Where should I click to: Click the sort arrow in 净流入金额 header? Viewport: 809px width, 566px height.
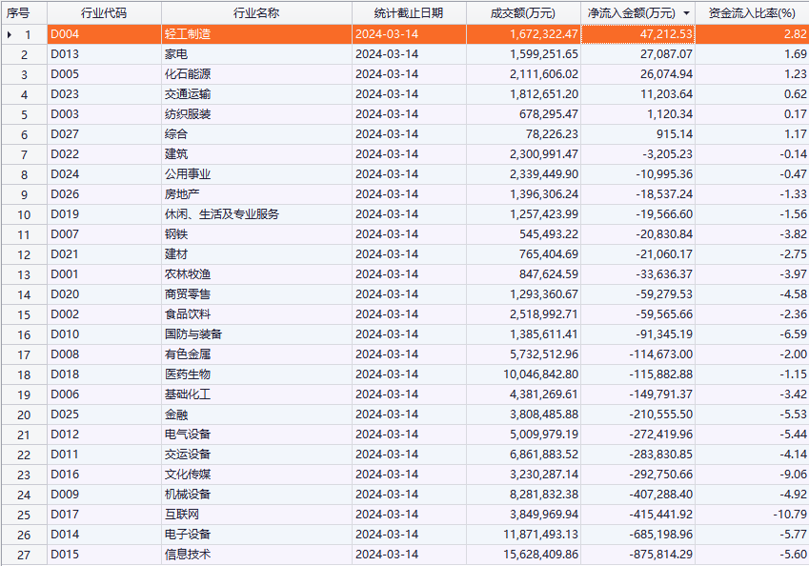(x=687, y=13)
